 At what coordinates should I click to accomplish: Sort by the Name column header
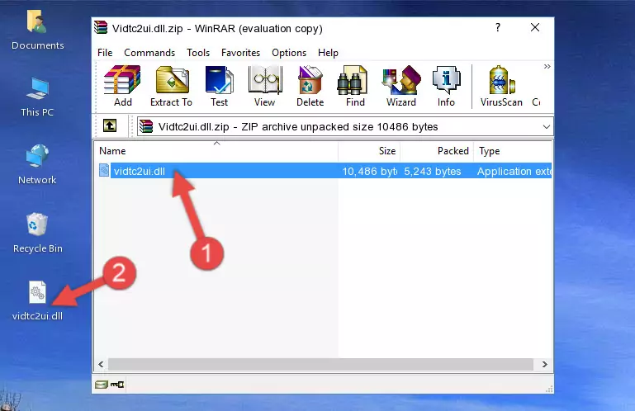216,151
